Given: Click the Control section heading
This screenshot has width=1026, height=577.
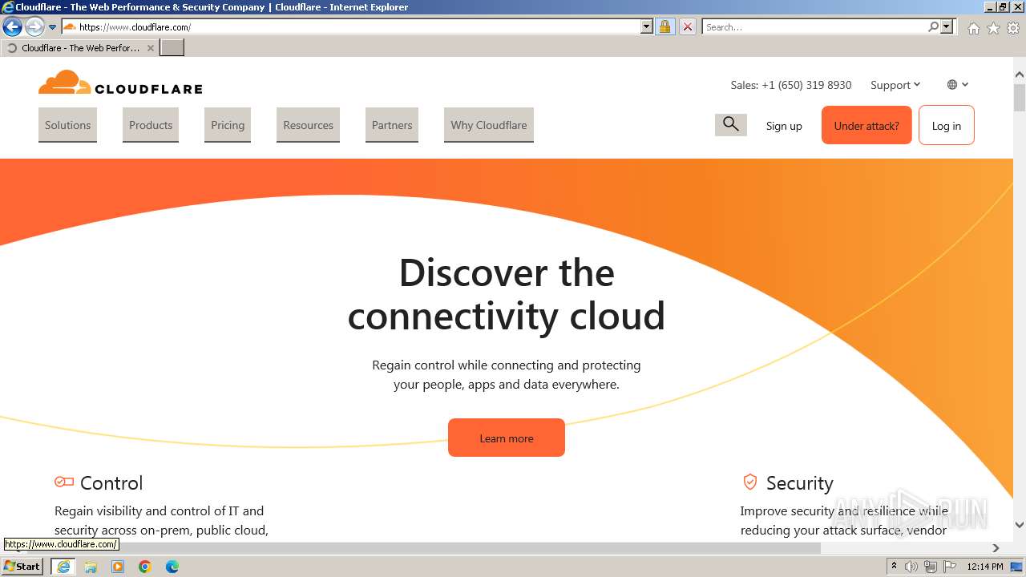Looking at the screenshot, I should point(111,483).
